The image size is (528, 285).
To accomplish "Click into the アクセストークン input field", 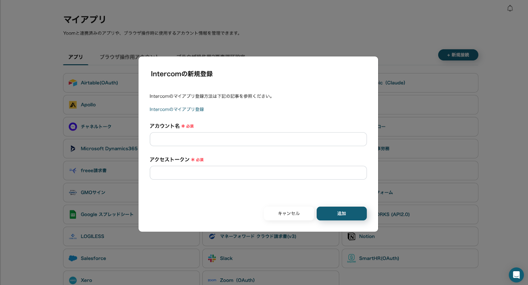I will click(x=258, y=173).
